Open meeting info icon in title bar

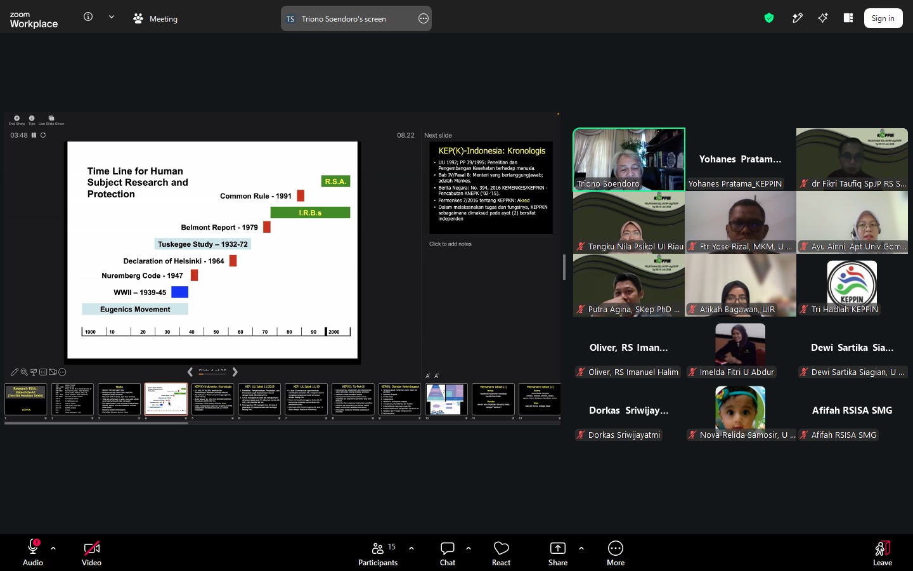88,17
